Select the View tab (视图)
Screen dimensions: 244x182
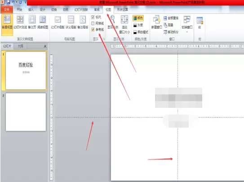click(x=108, y=9)
